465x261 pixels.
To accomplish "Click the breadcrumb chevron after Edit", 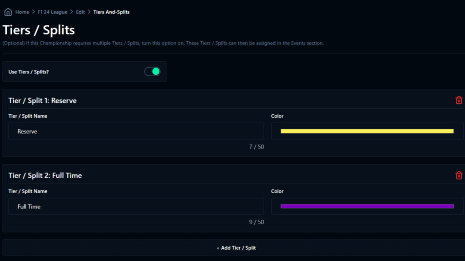I will click(89, 12).
